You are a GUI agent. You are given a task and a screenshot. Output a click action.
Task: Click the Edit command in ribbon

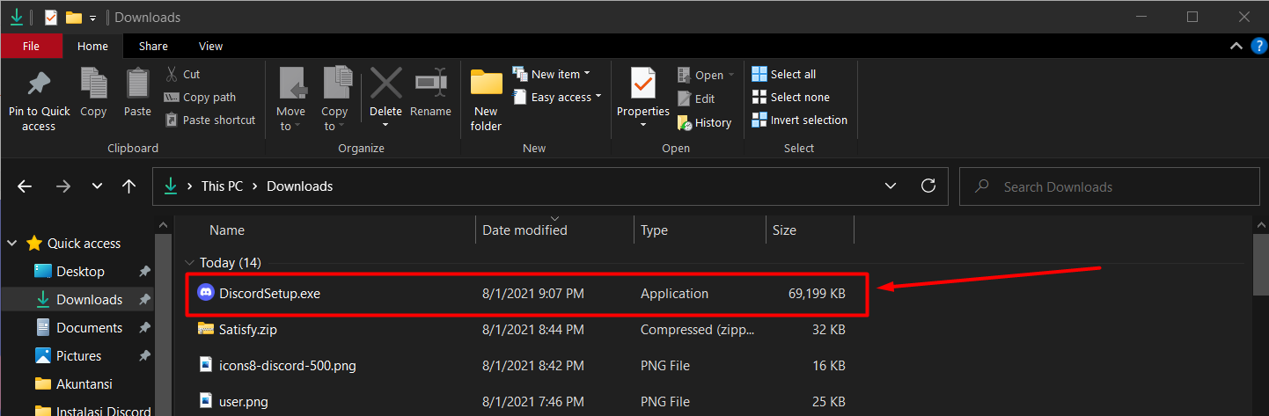(x=696, y=99)
